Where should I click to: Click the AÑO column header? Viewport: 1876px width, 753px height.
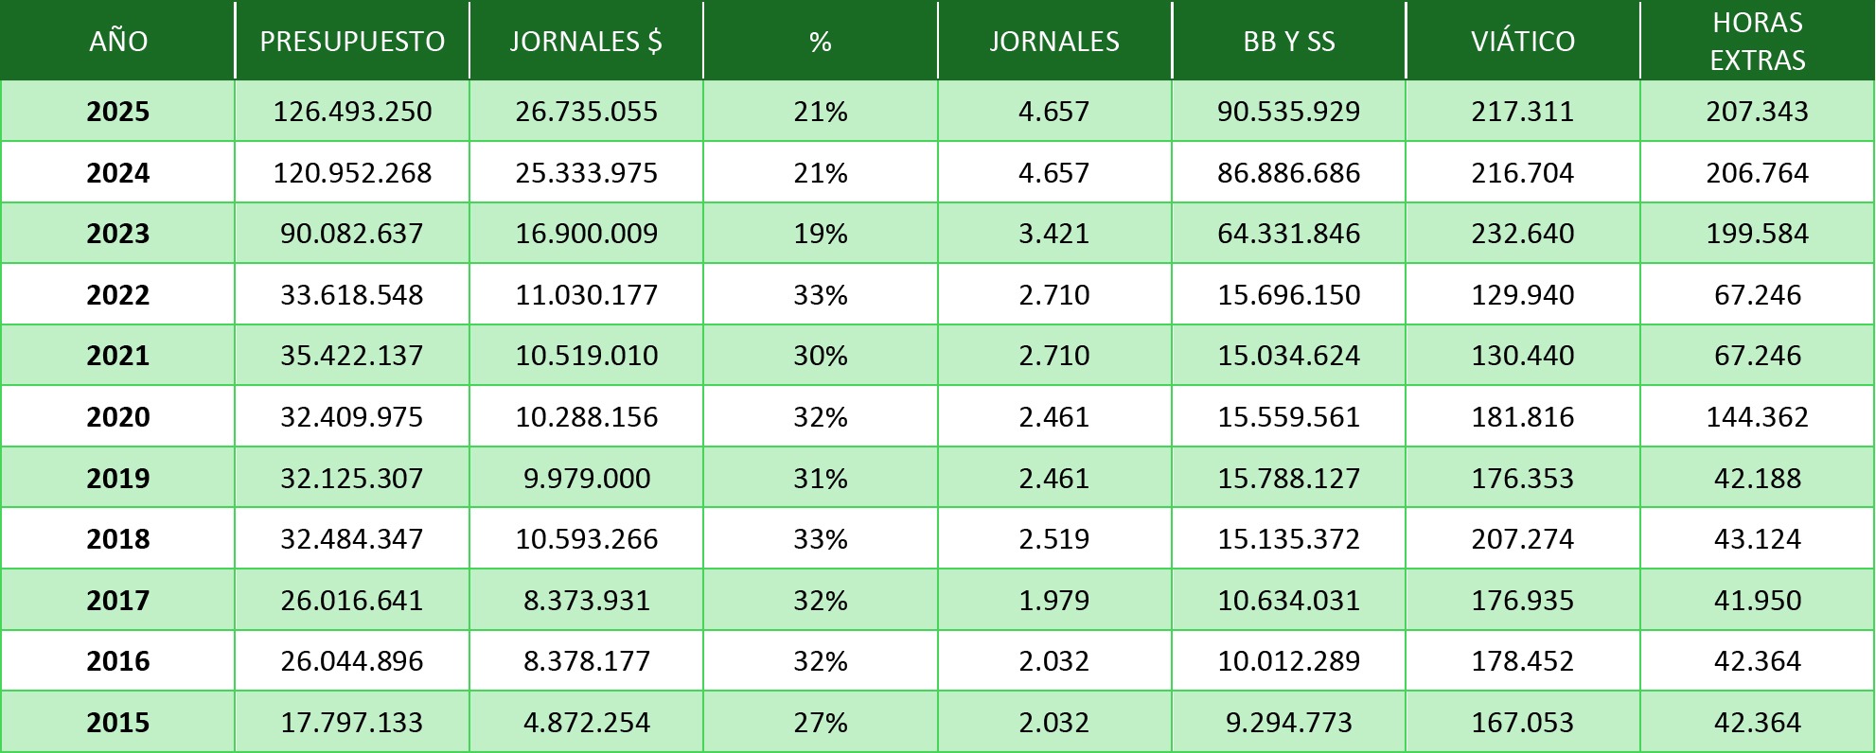pyautogui.click(x=118, y=42)
